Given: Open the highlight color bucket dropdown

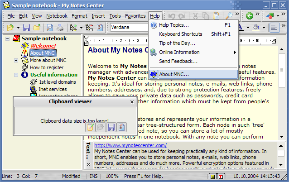Looking at the screenshot, I should (264, 28).
